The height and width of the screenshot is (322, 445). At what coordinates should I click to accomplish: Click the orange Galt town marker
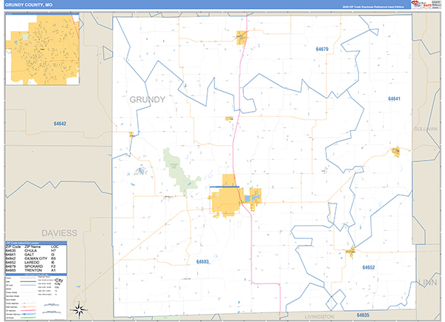pyautogui.click(x=396, y=152)
